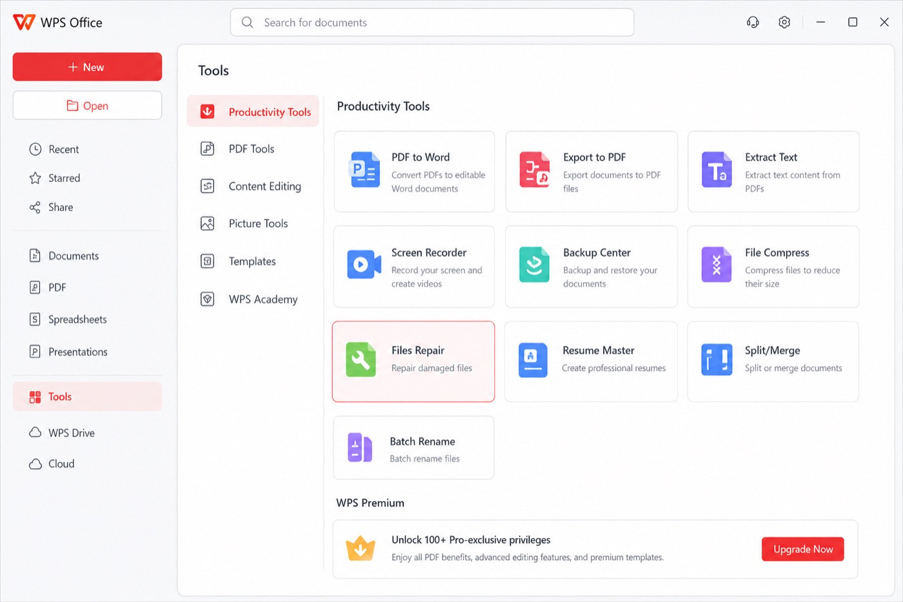
Task: Select the Productivity Tools category label
Action: click(x=270, y=112)
